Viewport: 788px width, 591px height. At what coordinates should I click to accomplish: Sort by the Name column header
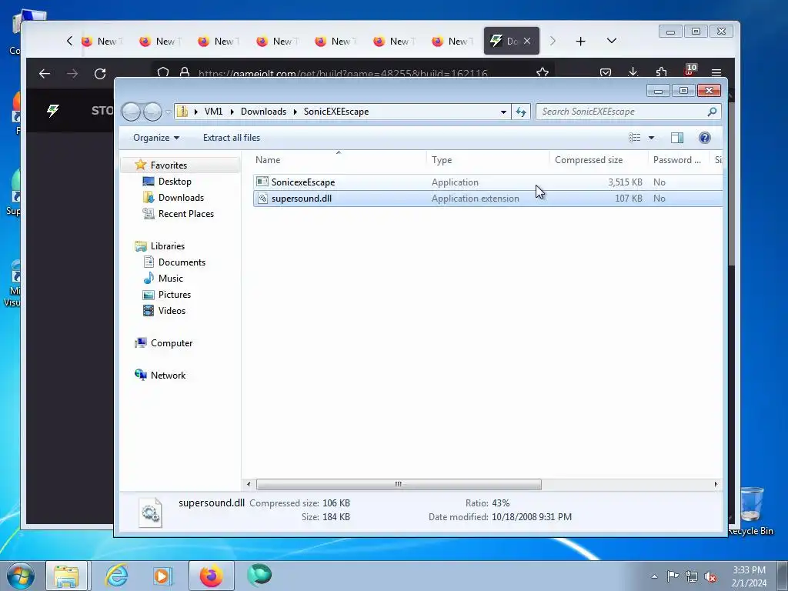268,160
